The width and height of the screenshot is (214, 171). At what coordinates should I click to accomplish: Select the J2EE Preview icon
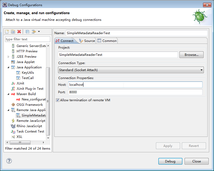coord(13,56)
